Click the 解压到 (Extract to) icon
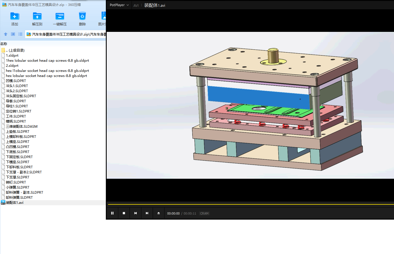This screenshot has height=254, width=394. click(37, 16)
